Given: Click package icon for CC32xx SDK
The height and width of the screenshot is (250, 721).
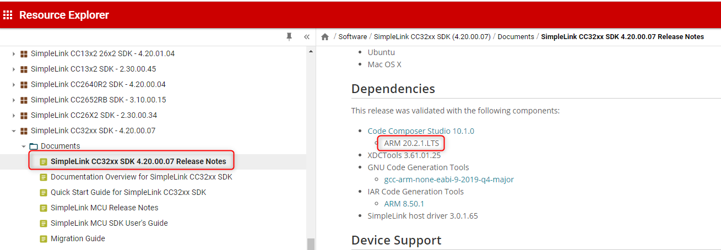Looking at the screenshot, I should pos(24,131).
